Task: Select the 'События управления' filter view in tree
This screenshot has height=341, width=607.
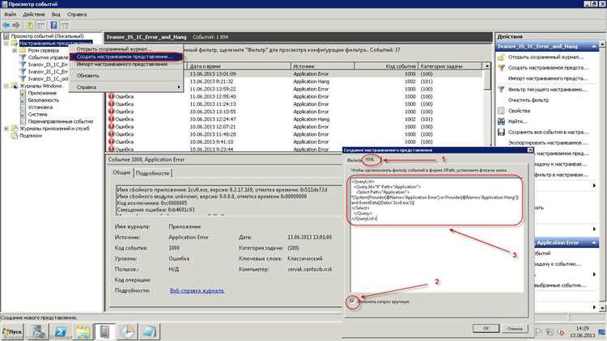Action: pos(48,57)
